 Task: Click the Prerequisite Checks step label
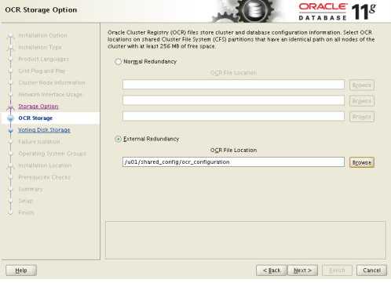45,177
